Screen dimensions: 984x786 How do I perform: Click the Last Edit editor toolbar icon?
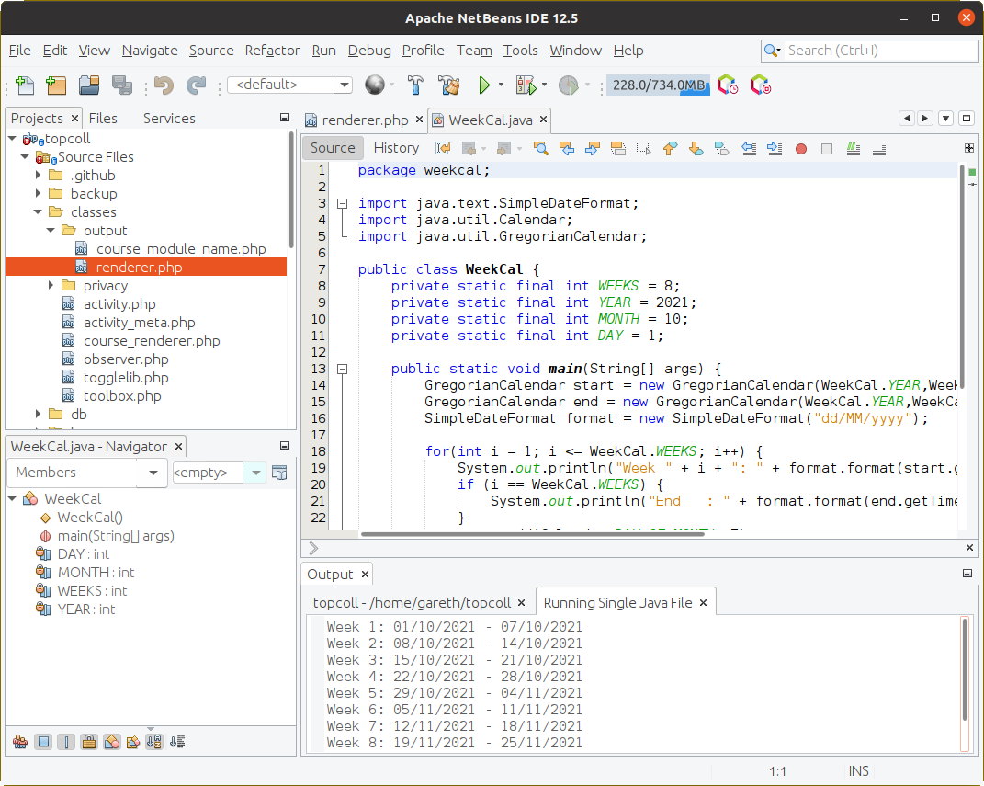point(443,148)
